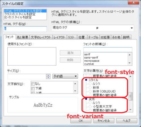
Task: Switch to the フォント tab
Action: coord(10,37)
